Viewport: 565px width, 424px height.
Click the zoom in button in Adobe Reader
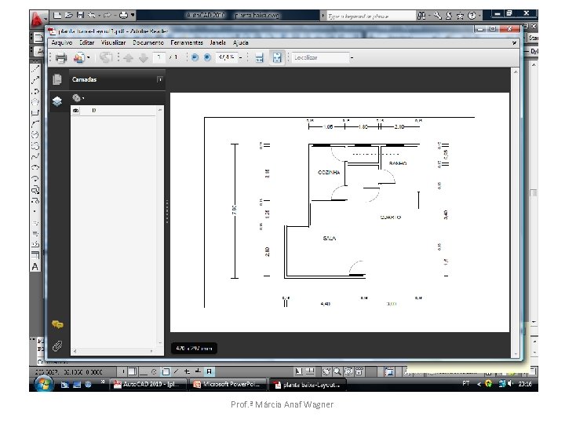[207, 57]
